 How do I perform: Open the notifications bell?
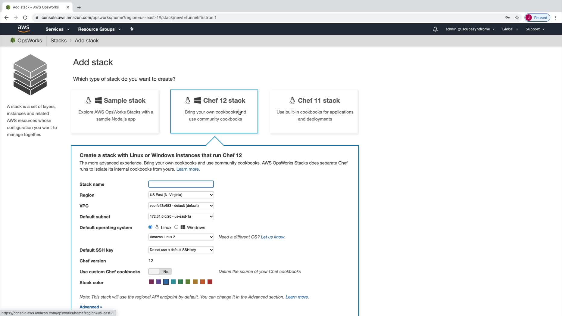tap(435, 29)
